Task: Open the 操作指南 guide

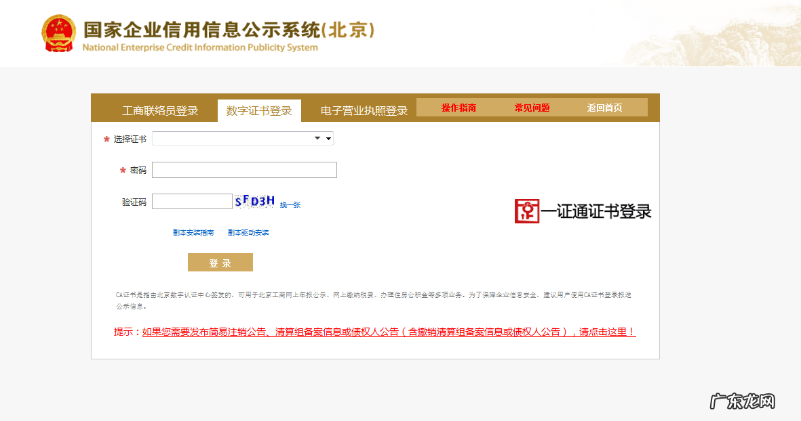Action: point(459,107)
